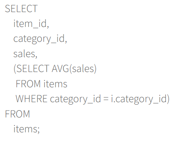Screen dimensions: 177x146
Task: Click the semicolon ending the query
Action: click(x=38, y=130)
